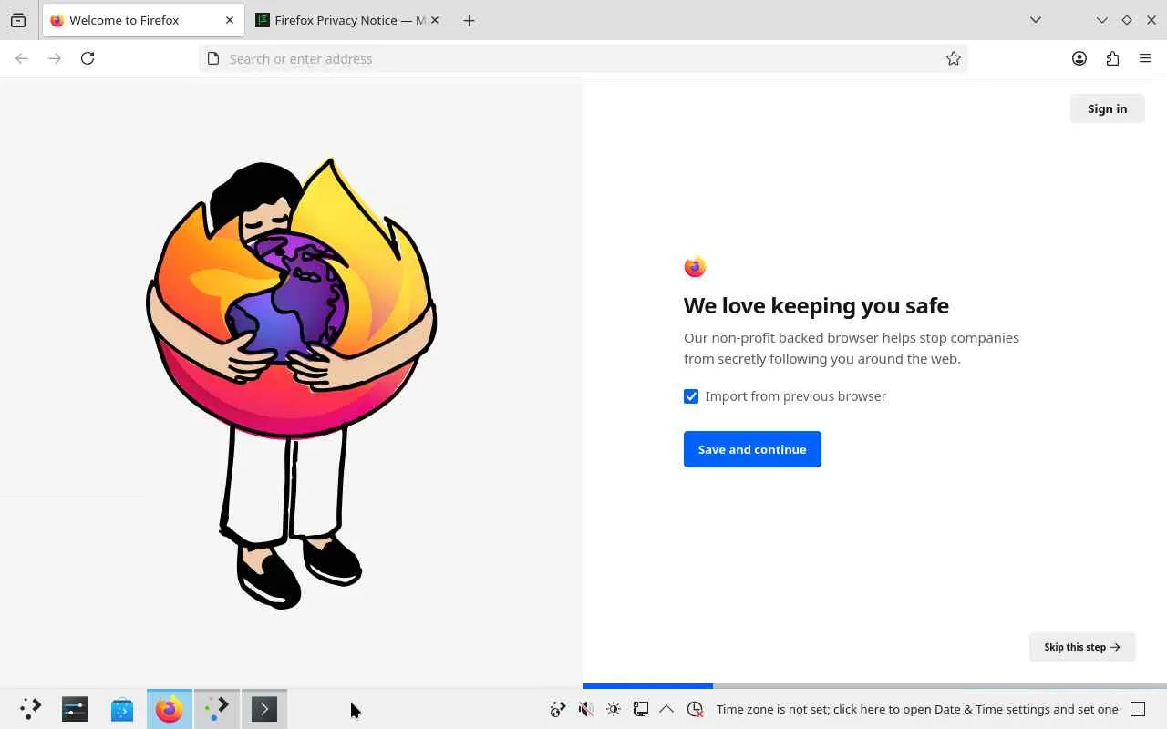Close the Firefox Privacy Notice tab
This screenshot has height=729, width=1167.
coord(435,20)
